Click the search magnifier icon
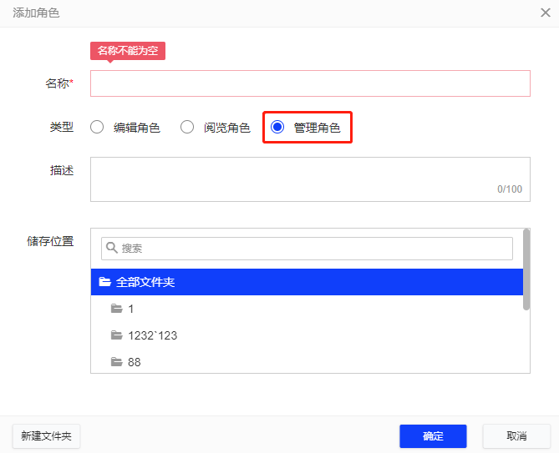The height and width of the screenshot is (453, 559). pos(111,248)
